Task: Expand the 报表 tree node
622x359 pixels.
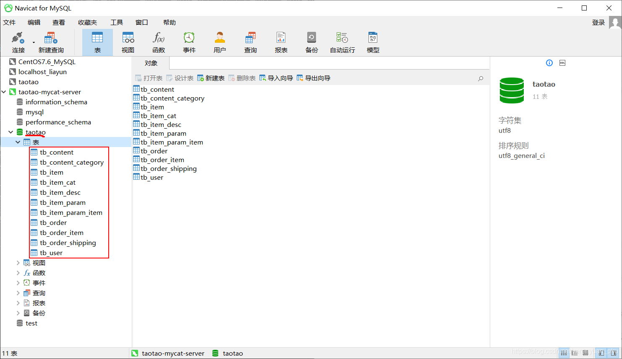Action: pyautogui.click(x=18, y=303)
